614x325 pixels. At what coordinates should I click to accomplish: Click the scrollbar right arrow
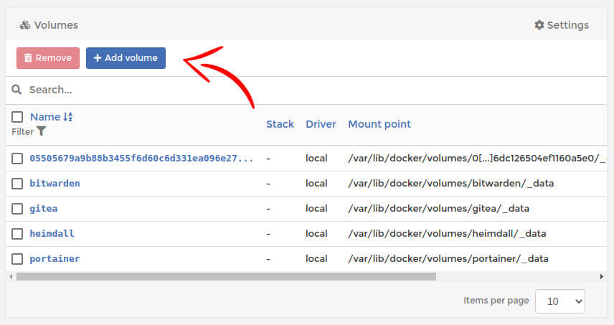click(601, 276)
